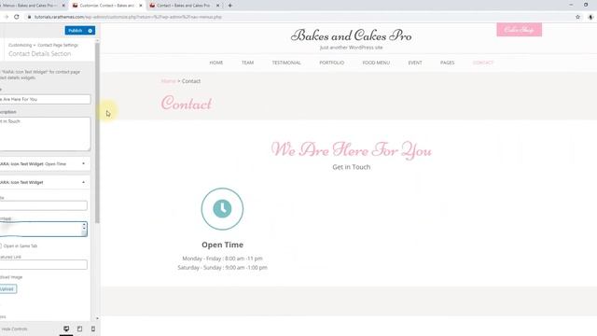Switch to Menus browser tab

click(31, 6)
